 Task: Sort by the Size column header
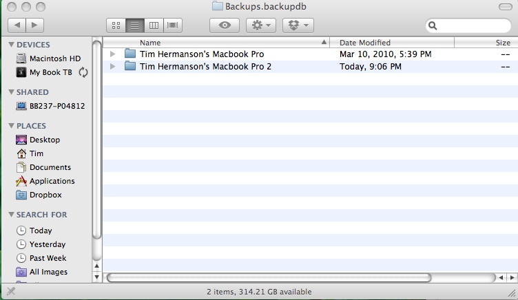pyautogui.click(x=486, y=43)
